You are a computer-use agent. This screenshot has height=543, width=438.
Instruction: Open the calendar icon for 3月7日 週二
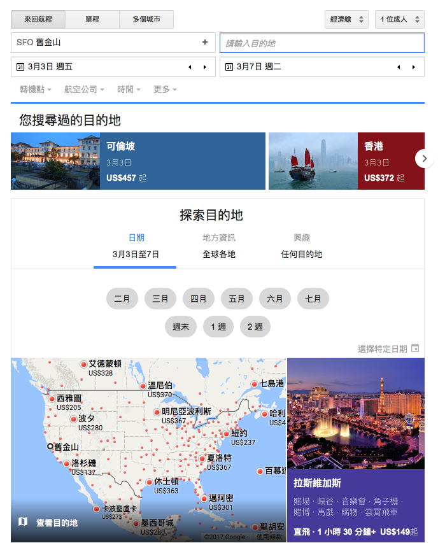pyautogui.click(x=229, y=67)
